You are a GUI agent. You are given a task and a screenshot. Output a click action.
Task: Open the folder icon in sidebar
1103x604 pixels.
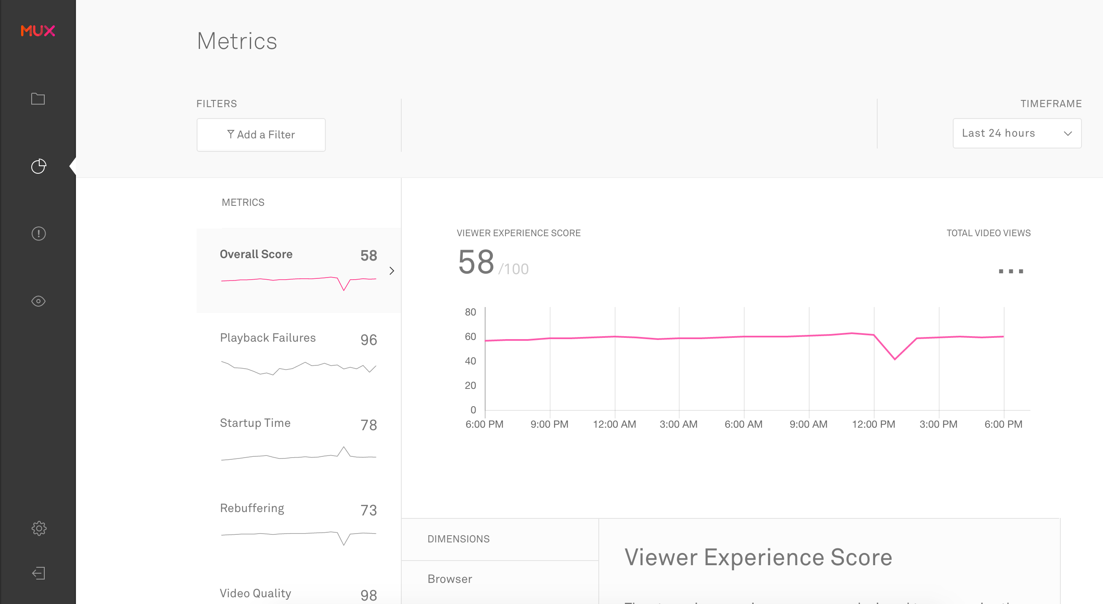click(x=38, y=99)
